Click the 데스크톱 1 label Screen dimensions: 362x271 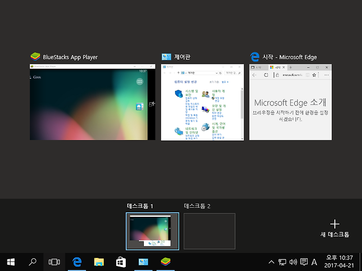(x=140, y=206)
